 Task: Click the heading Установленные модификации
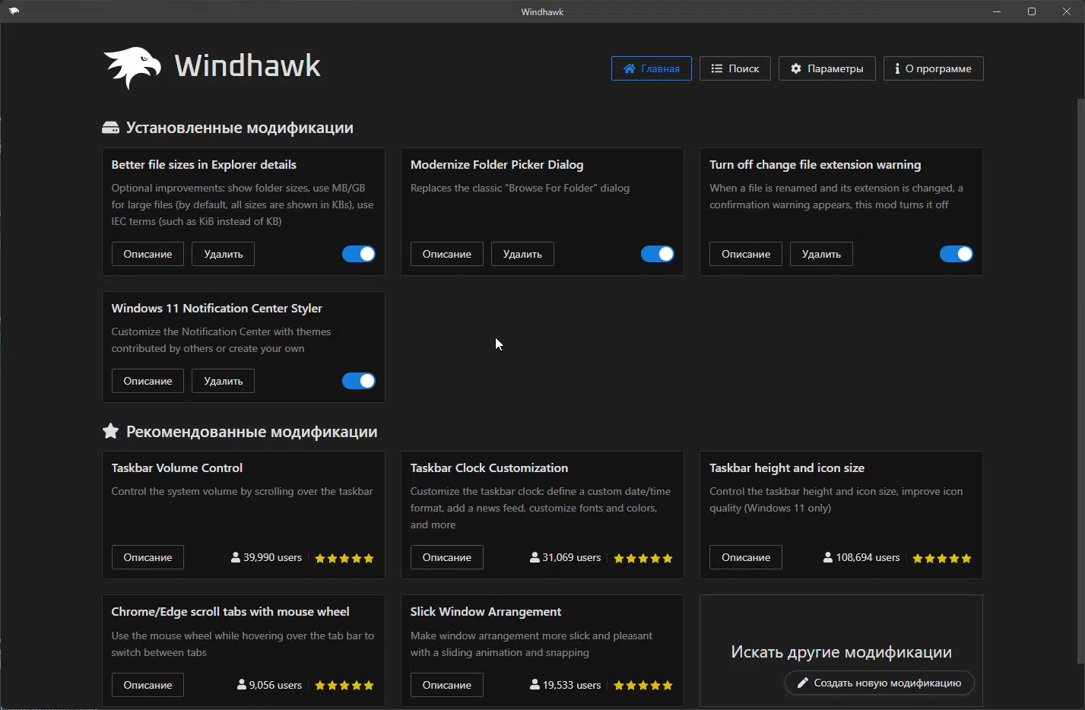click(240, 128)
